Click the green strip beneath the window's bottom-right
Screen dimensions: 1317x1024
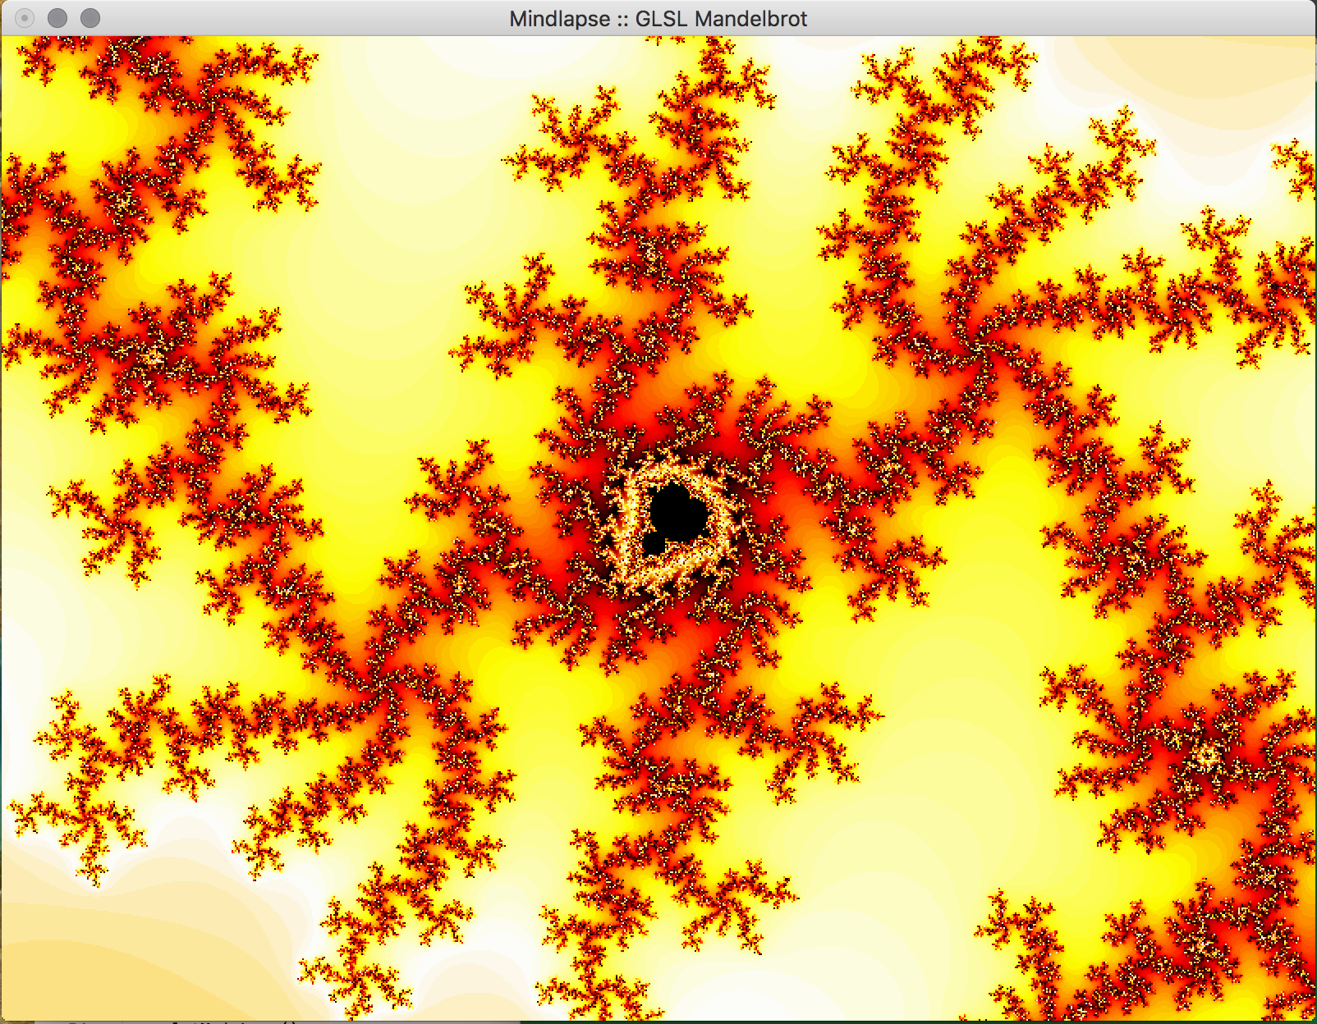tap(985, 1022)
